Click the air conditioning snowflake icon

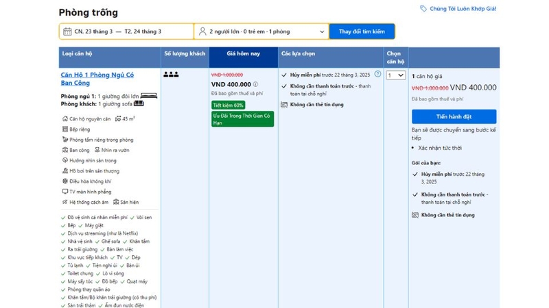[x=65, y=181]
